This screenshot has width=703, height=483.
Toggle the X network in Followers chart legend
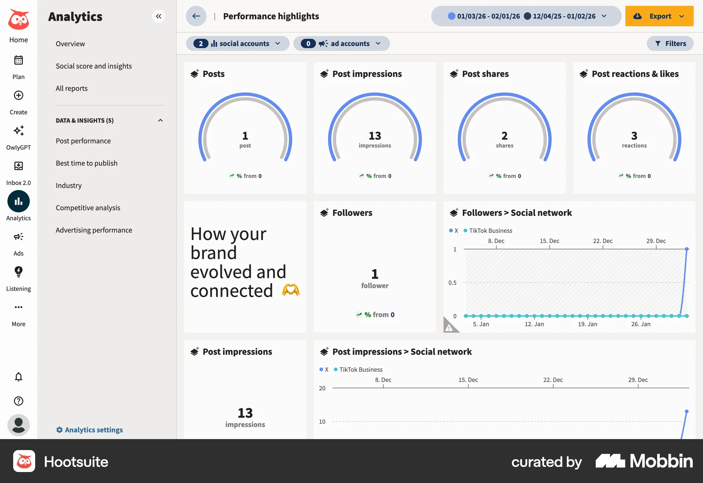coord(453,231)
